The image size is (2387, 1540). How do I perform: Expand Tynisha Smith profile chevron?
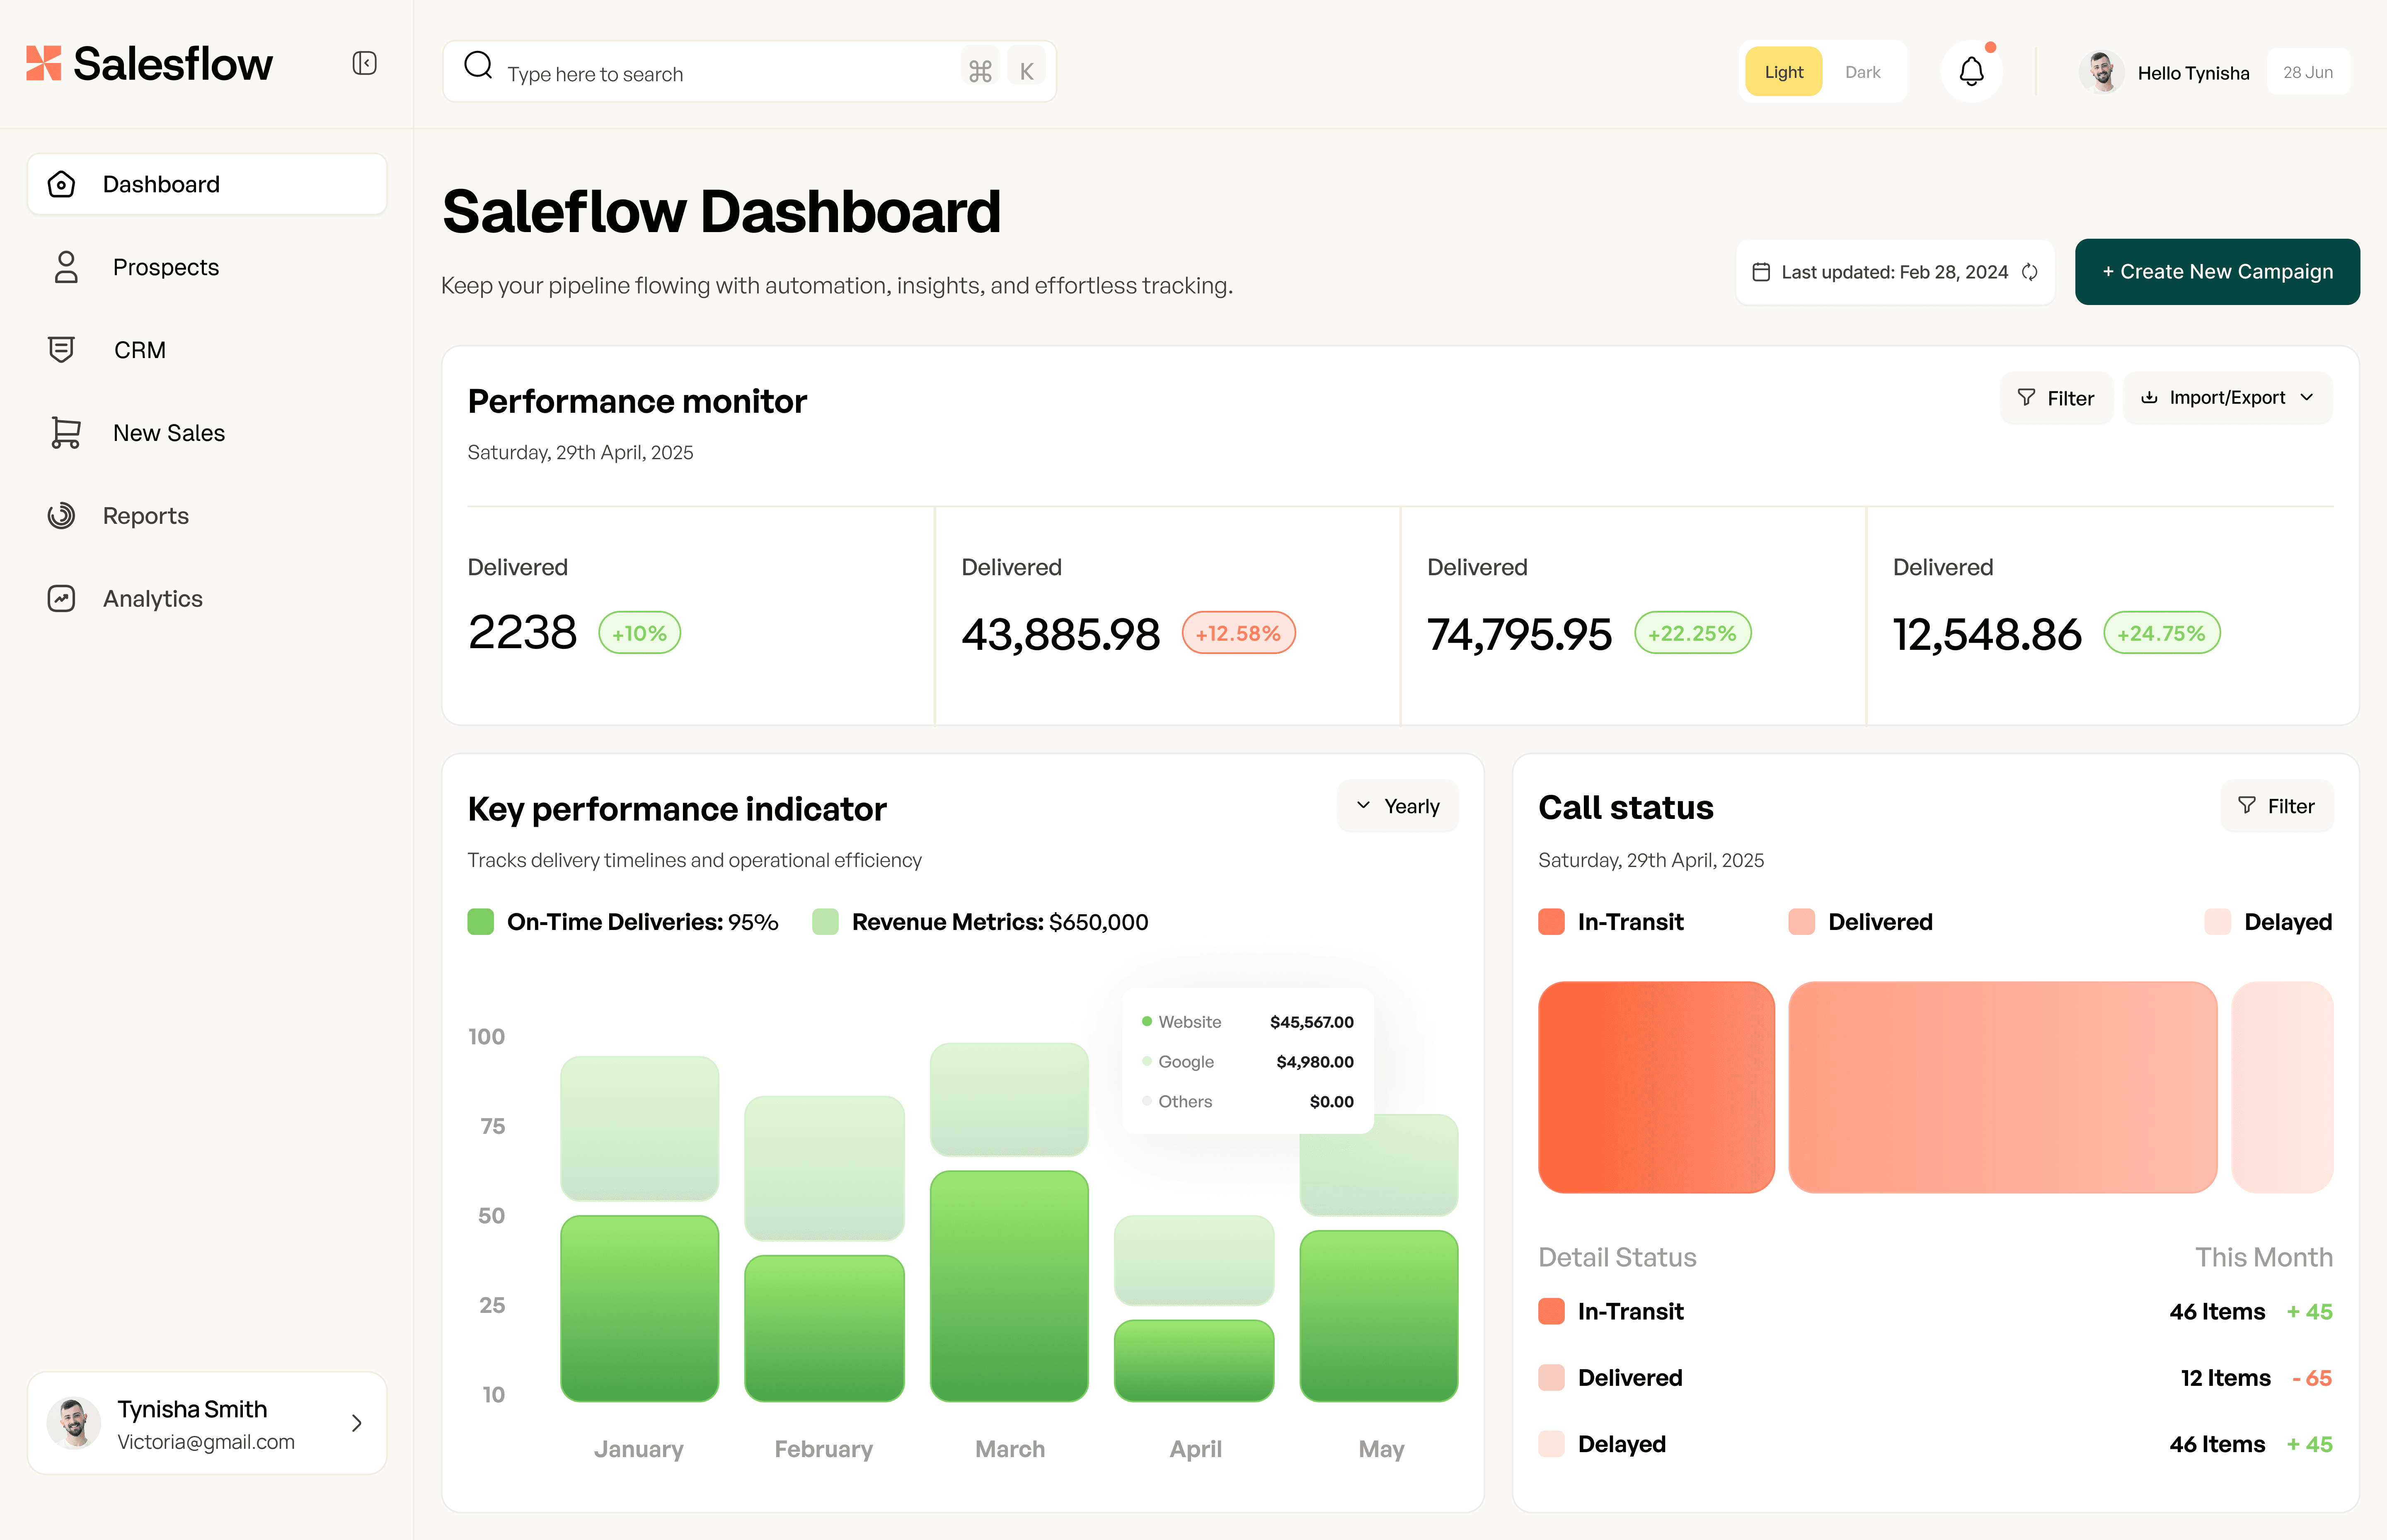point(357,1423)
